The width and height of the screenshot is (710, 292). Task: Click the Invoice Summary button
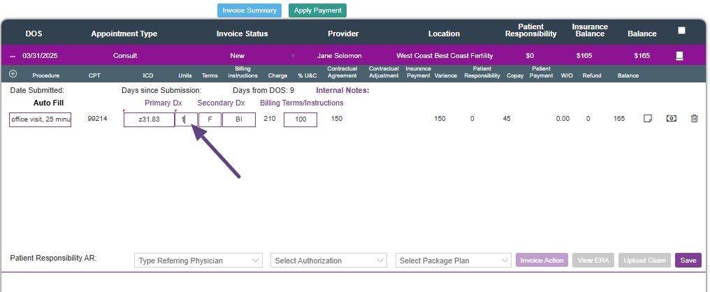click(x=249, y=10)
